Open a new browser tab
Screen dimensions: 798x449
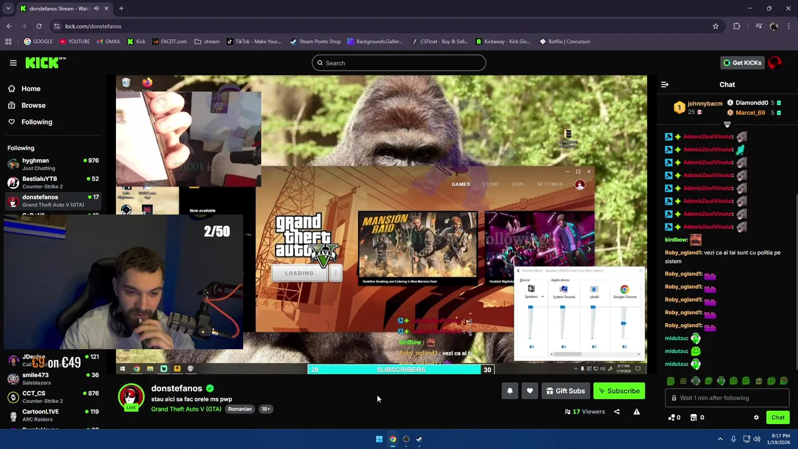point(121,9)
